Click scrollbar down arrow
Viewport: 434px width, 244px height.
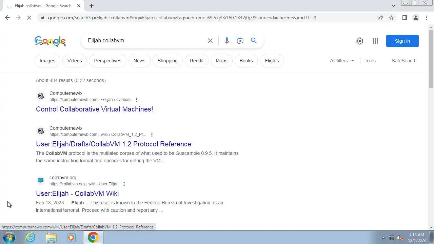(431, 227)
